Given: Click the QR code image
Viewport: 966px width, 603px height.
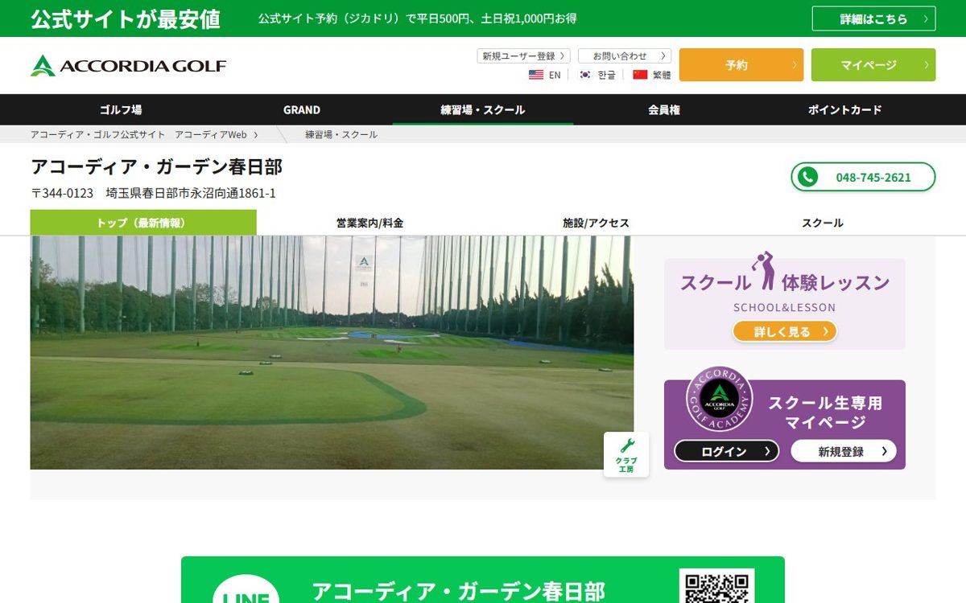Looking at the screenshot, I should click(x=717, y=587).
